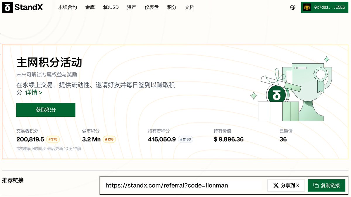Click the 未来可解锁专属权益与奖励 subtitle
Image resolution: width=351 pixels, height=197 pixels.
[47, 75]
